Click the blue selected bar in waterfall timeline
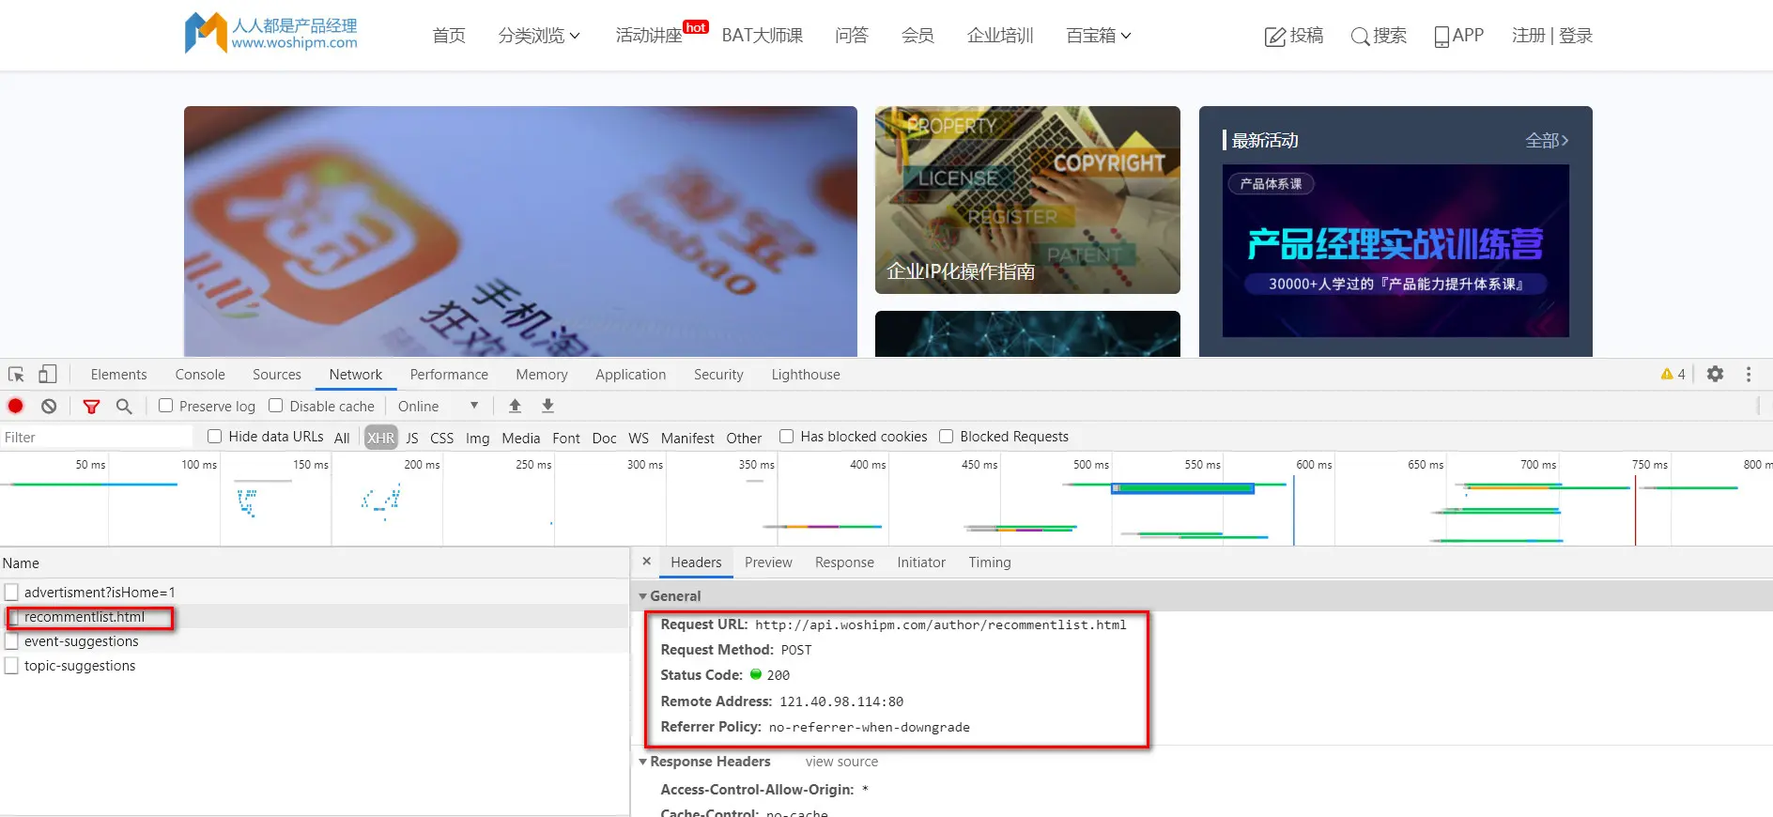Viewport: 1773px width, 817px height. pyautogui.click(x=1182, y=488)
